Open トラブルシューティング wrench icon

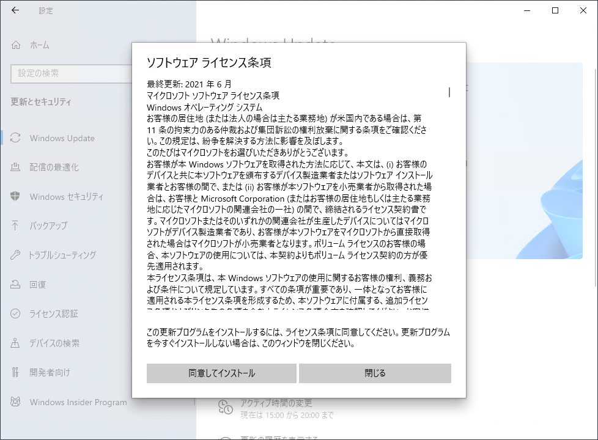(16, 255)
